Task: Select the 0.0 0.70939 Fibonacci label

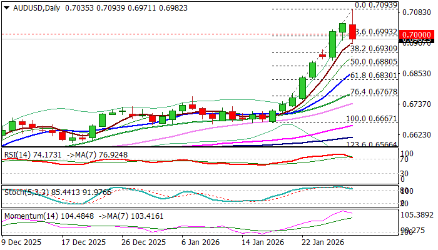Action: point(376,5)
